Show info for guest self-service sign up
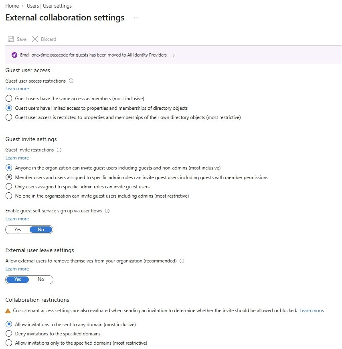The image size is (342, 349). (x=107, y=211)
